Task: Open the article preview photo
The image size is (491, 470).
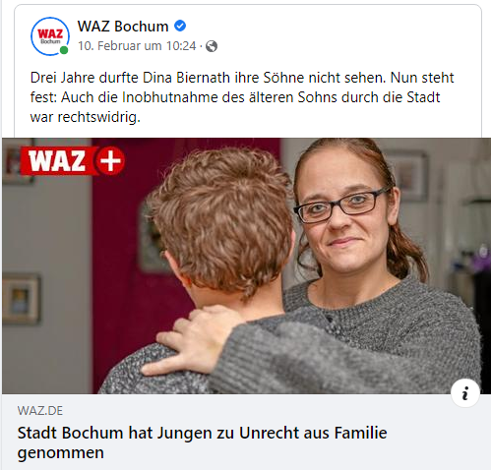Action: coord(246,265)
